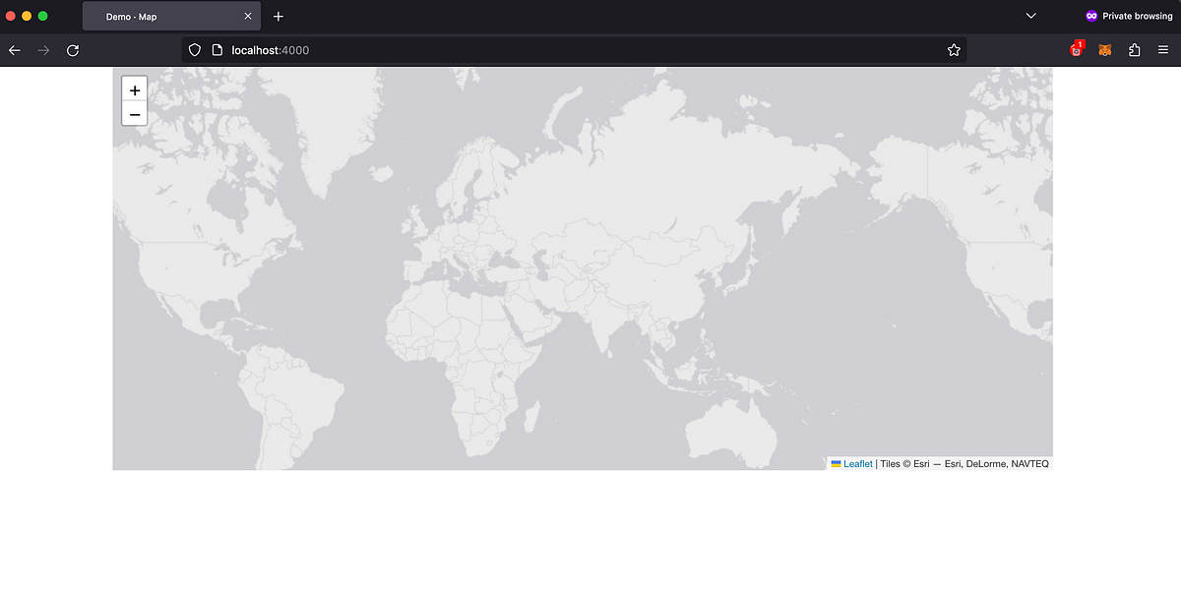
Task: Open a new browser tab
Action: click(x=279, y=16)
